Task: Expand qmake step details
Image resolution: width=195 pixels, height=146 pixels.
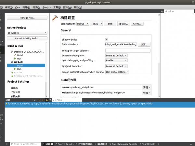Action: pyautogui.click(x=147, y=87)
